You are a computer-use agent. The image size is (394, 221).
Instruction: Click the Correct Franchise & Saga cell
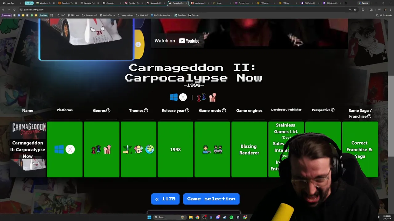click(360, 149)
